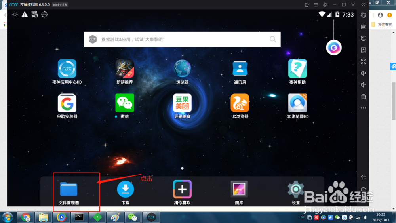This screenshot has width=396, height=223.
Task: Click the home screen page indicator dot
Action: [182, 168]
